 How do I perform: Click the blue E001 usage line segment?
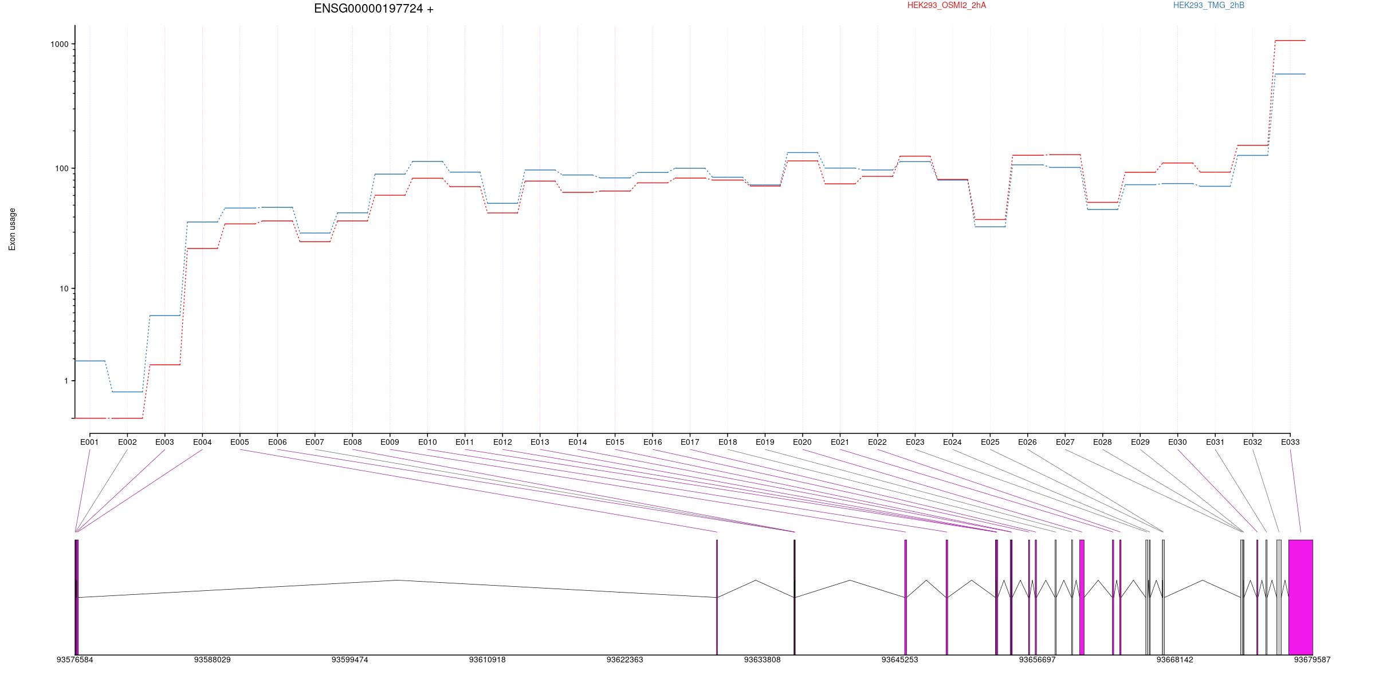(90, 361)
